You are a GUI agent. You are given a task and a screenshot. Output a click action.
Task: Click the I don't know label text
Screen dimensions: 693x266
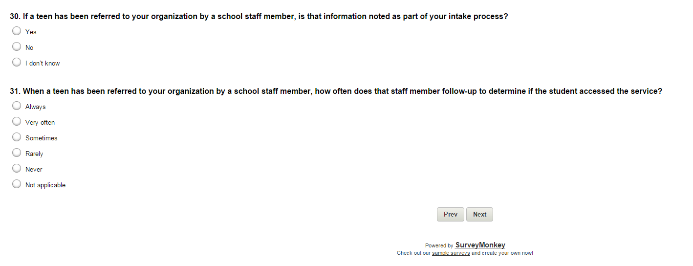[x=43, y=64]
